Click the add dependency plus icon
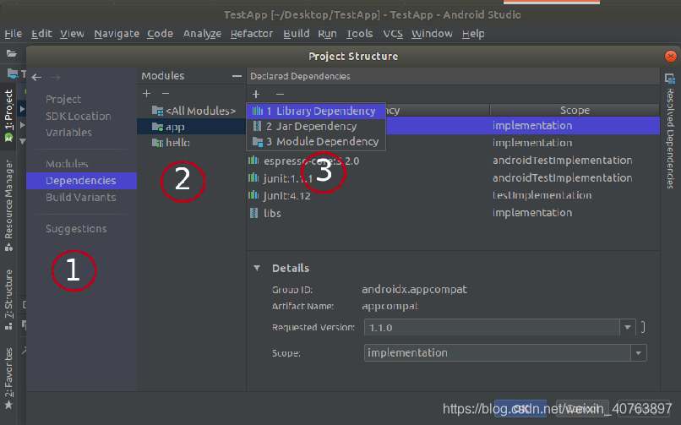This screenshot has height=425, width=681. [x=256, y=94]
